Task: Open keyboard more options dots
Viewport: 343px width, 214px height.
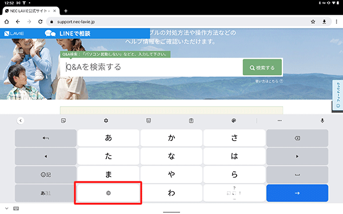Action: (x=280, y=120)
